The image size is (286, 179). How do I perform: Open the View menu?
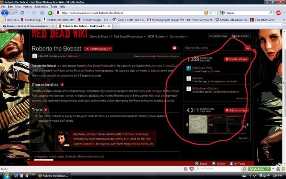click(18, 7)
